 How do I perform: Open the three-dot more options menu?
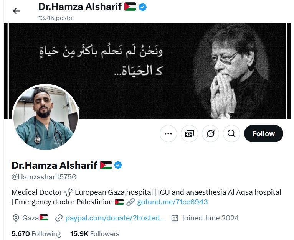pos(168,133)
